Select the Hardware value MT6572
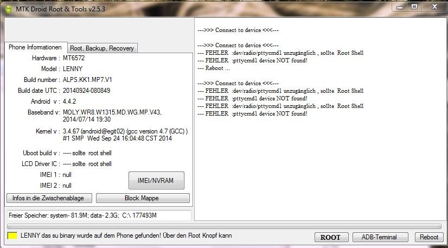The width and height of the screenshot is (448, 248). click(x=74, y=58)
